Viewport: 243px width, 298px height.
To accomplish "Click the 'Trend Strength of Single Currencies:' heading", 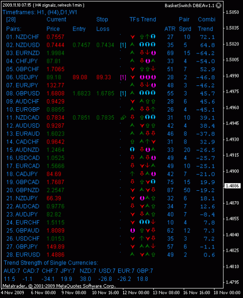I will point(51,263).
